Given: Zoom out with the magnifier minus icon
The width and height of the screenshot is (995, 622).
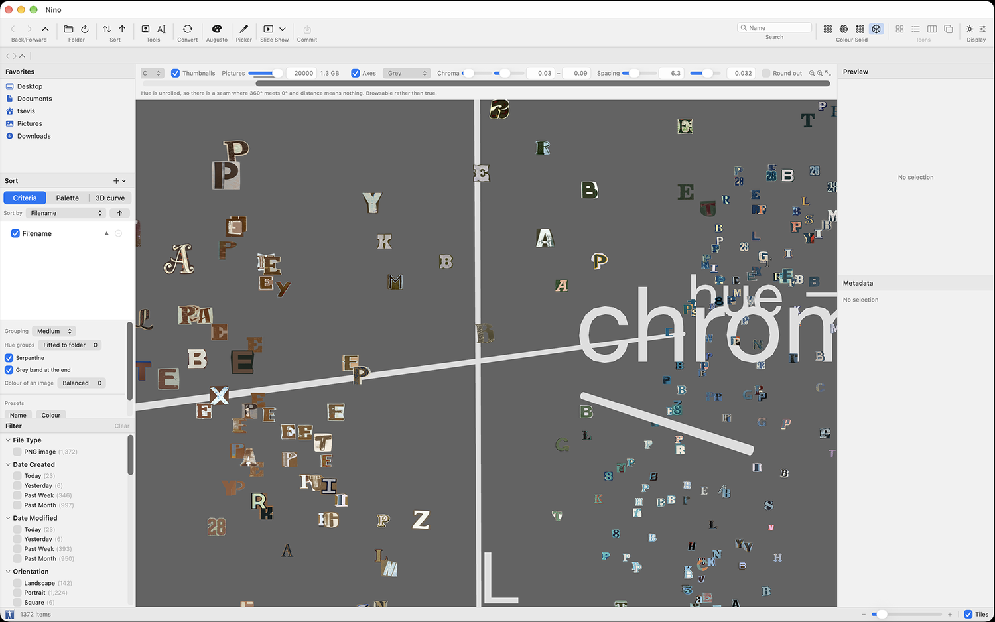Looking at the screenshot, I should tap(812, 74).
